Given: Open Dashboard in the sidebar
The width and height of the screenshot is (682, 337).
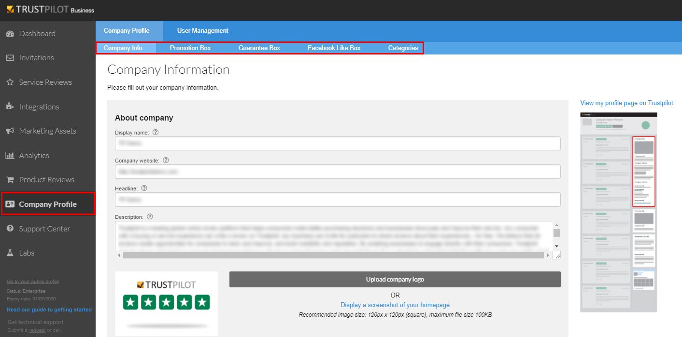Looking at the screenshot, I should tap(37, 34).
